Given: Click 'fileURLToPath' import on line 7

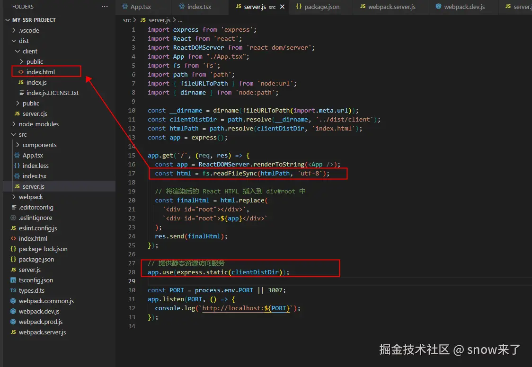Looking at the screenshot, I should [x=204, y=84].
